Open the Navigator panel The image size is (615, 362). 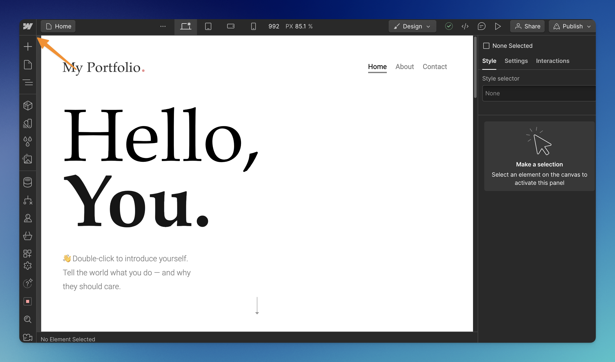(28, 82)
